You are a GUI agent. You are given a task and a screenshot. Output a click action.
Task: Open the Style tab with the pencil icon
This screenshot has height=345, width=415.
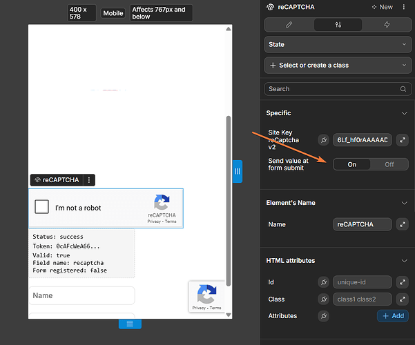click(x=289, y=25)
